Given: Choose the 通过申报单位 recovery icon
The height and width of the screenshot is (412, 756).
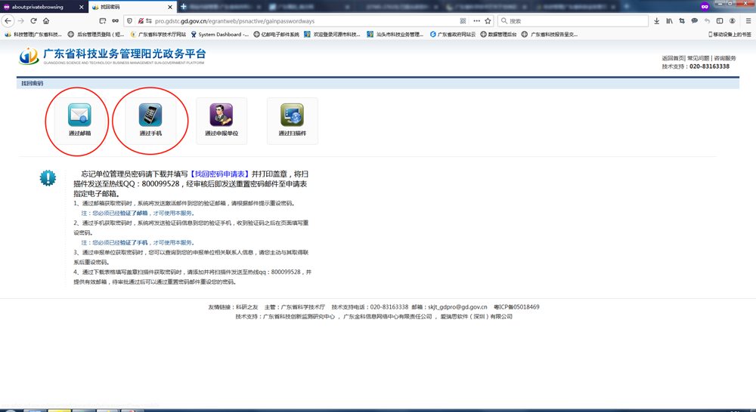Looking at the screenshot, I should (x=222, y=115).
